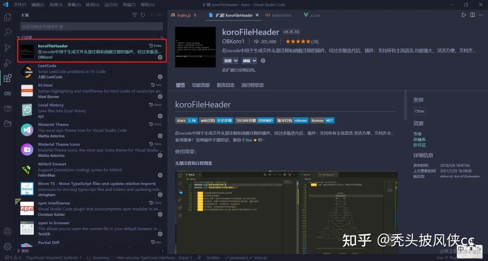Open the 终端(T) menu

tap(129, 5)
